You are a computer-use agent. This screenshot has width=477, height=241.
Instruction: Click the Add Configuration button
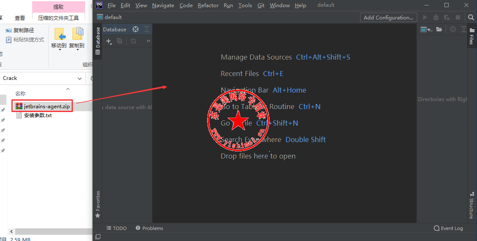click(x=388, y=17)
